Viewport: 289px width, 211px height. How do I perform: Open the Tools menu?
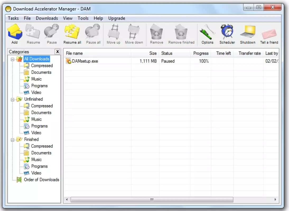coord(83,18)
